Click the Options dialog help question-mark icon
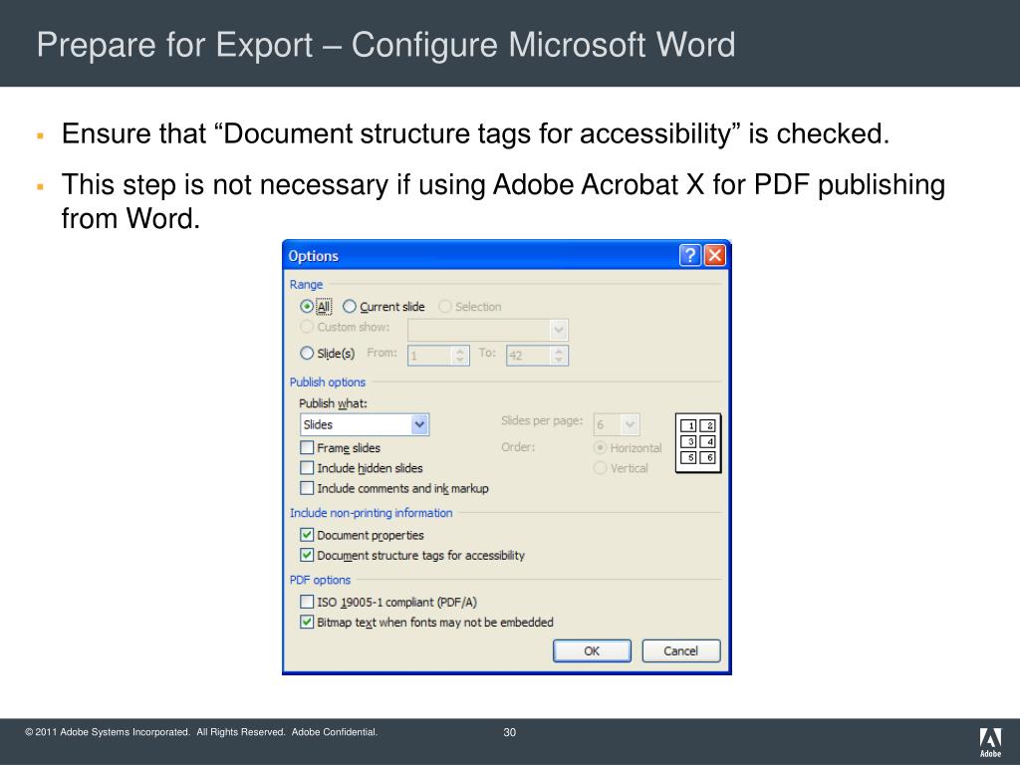The width and height of the screenshot is (1020, 765). point(689,255)
